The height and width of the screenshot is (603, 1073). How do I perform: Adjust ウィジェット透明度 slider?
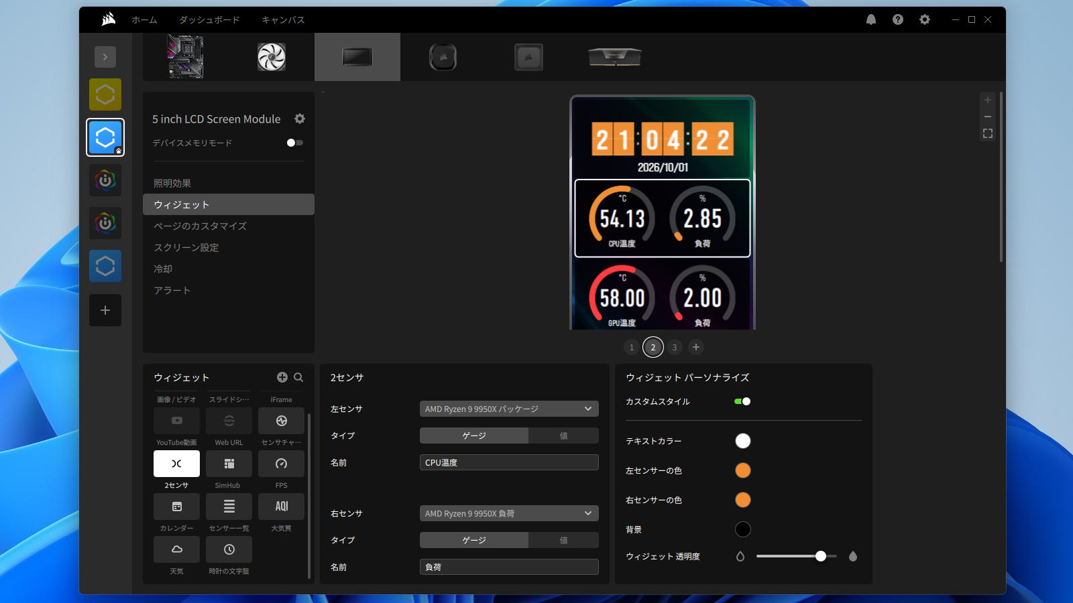pos(797,556)
